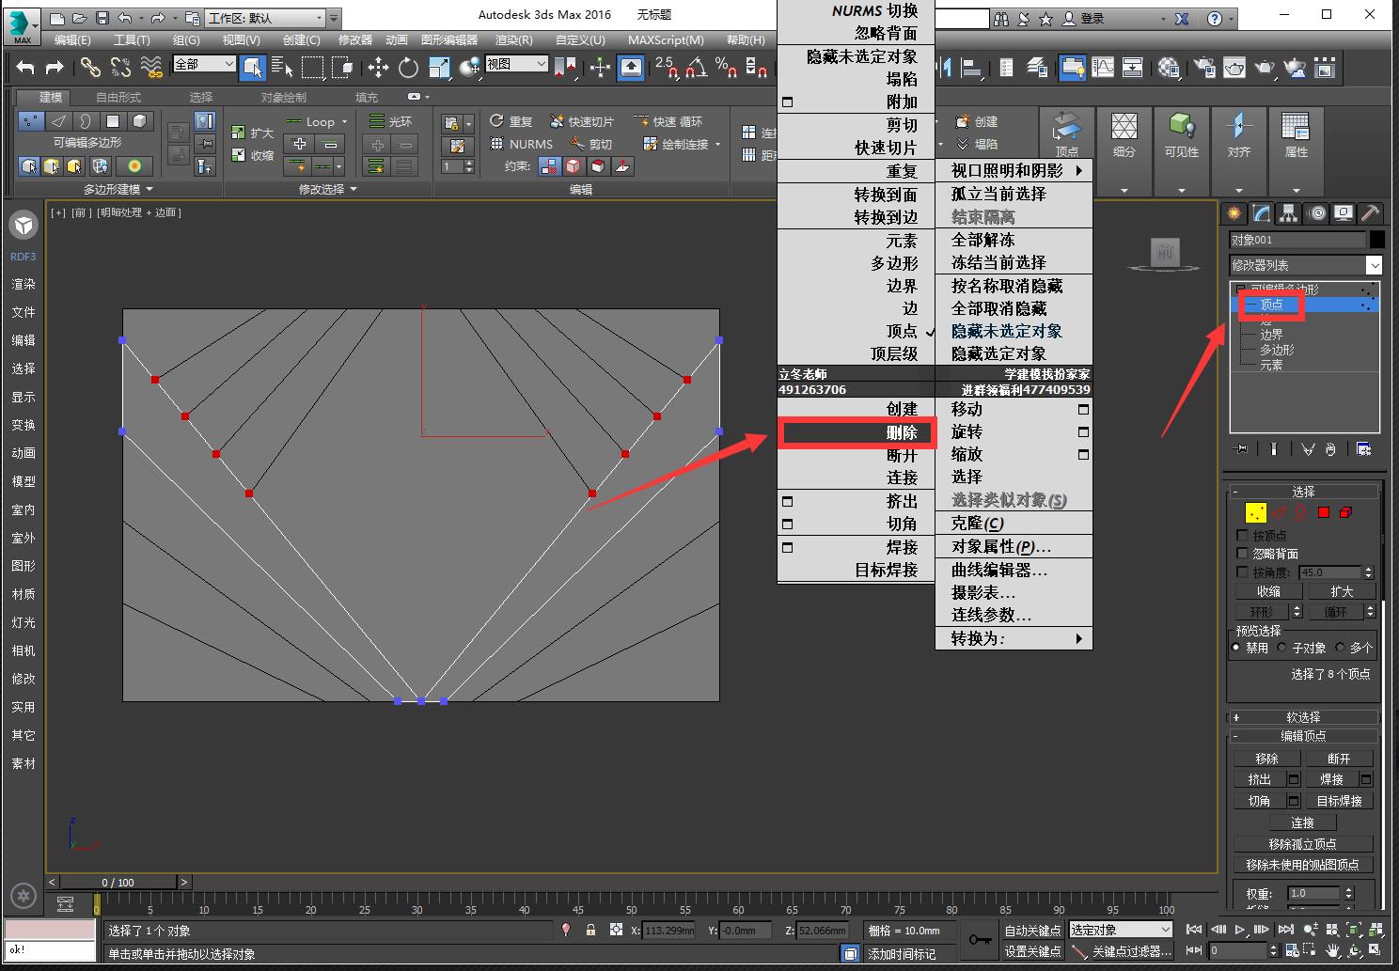The width and height of the screenshot is (1399, 971).
Task: Click the 断开 button in 编辑顶点
Action: coord(1339,759)
